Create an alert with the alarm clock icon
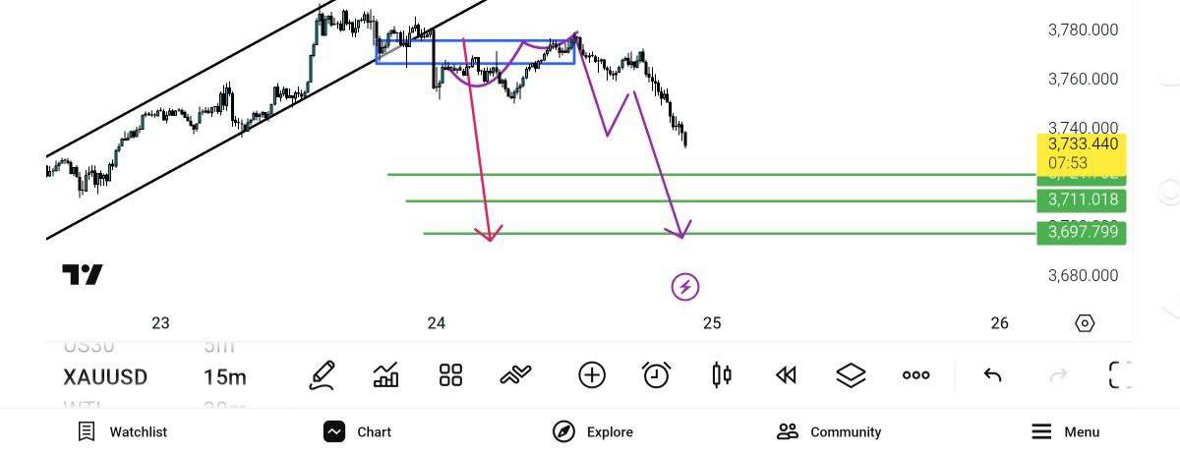Screen dimensions: 1180x456 [x=656, y=375]
